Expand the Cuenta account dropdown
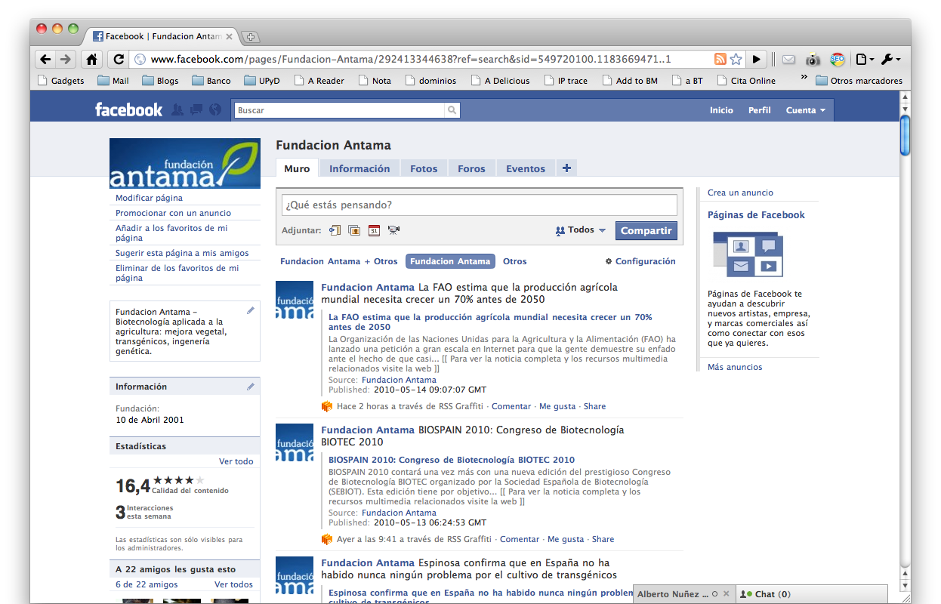 pyautogui.click(x=805, y=110)
